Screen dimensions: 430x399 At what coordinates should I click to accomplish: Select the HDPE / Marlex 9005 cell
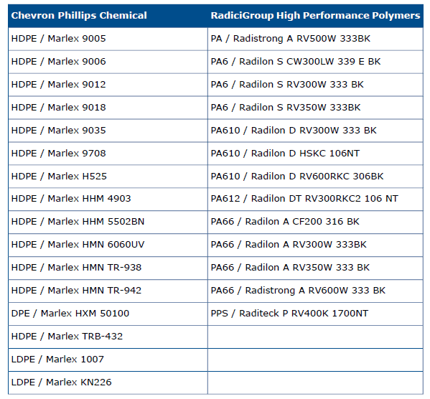[108, 39]
